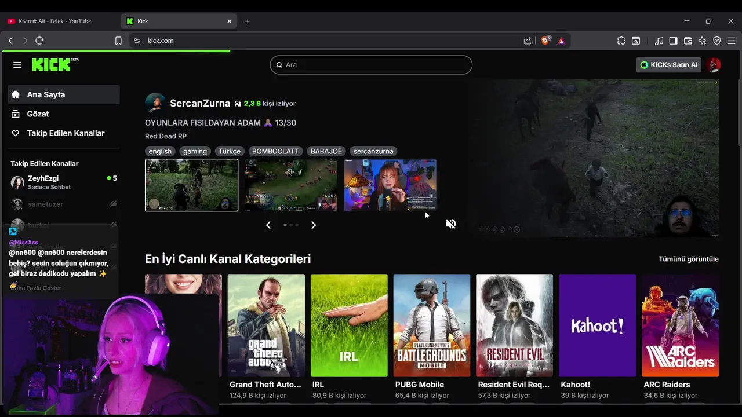Open the browser main menu icon
This screenshot has height=417, width=742.
tap(732, 41)
